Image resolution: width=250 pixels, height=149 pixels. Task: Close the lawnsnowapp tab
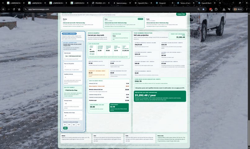[x=130, y=3]
